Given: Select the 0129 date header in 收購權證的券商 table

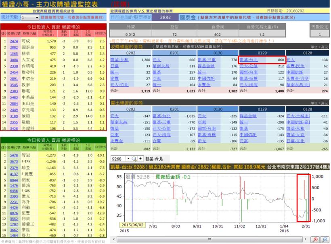Looking at the screenshot, I should click(262, 53).
